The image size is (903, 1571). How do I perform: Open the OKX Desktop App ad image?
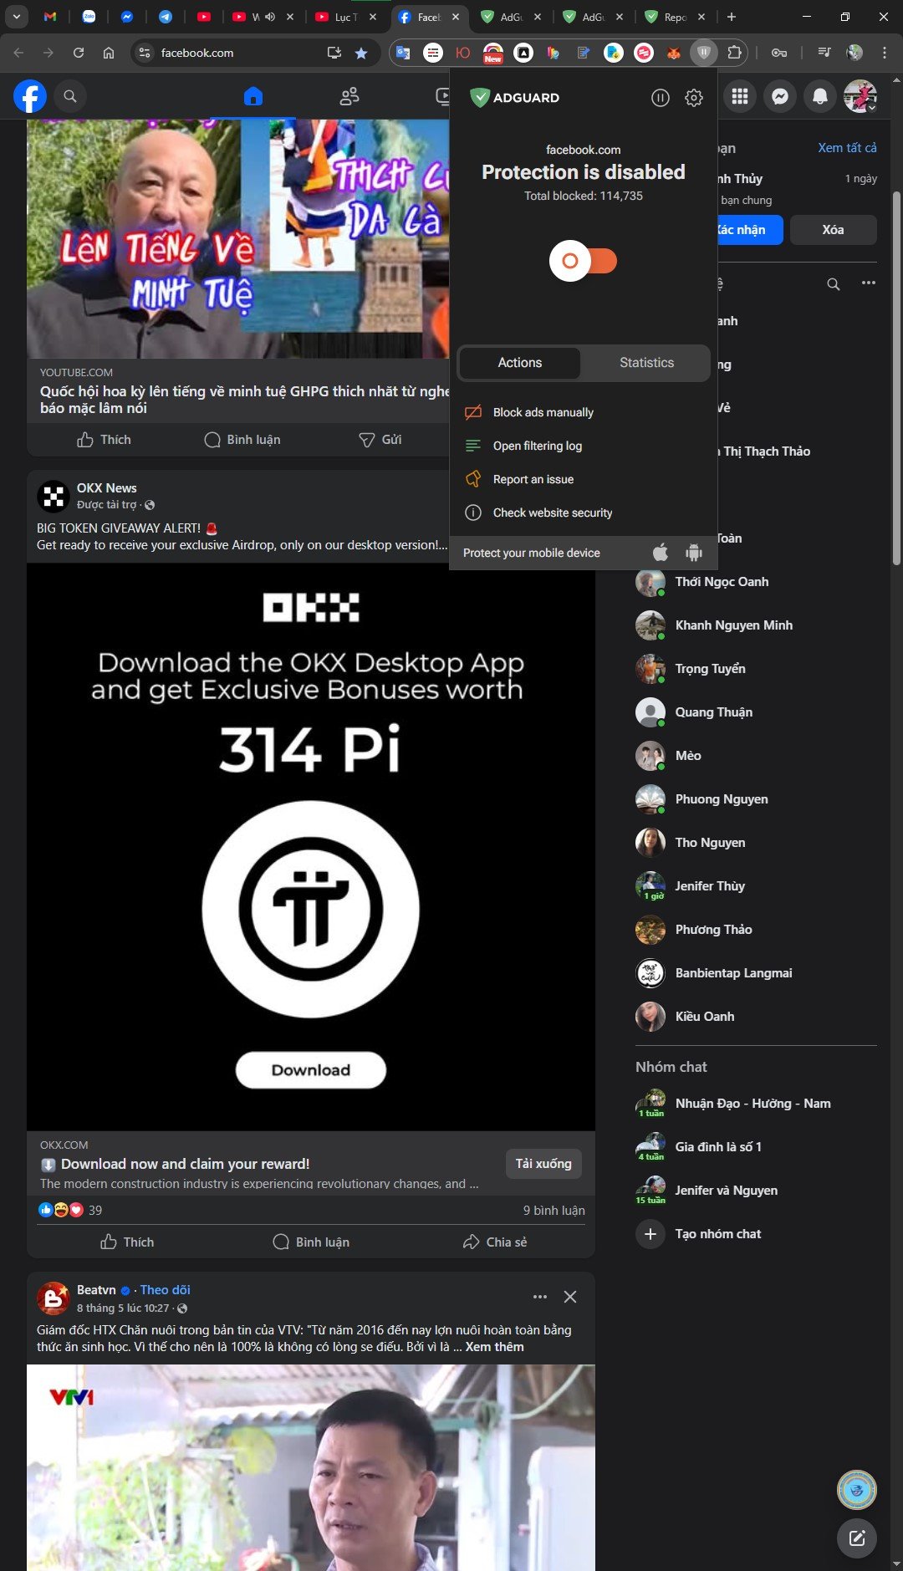311,847
